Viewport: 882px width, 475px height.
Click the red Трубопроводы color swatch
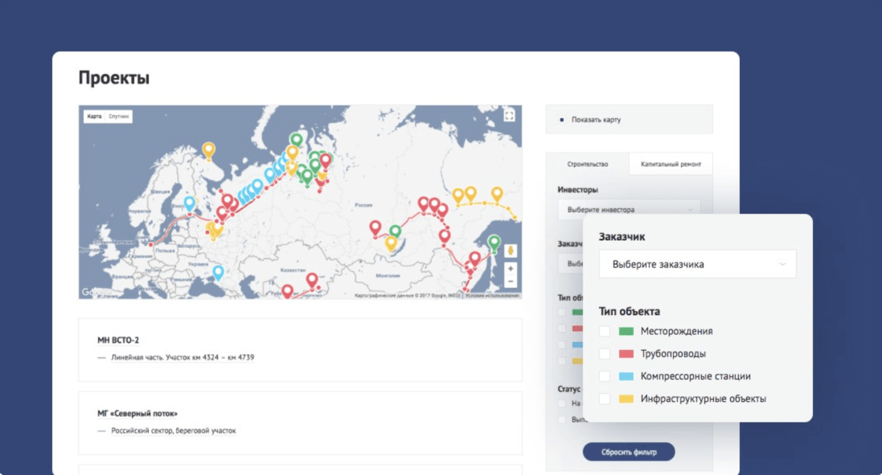(626, 354)
